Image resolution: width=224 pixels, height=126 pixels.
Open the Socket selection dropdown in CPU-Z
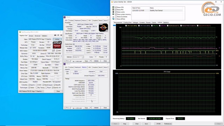pos(78,57)
